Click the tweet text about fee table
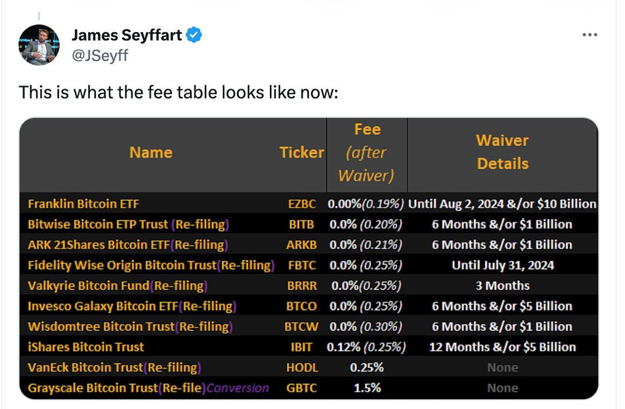625x409 pixels. point(178,93)
